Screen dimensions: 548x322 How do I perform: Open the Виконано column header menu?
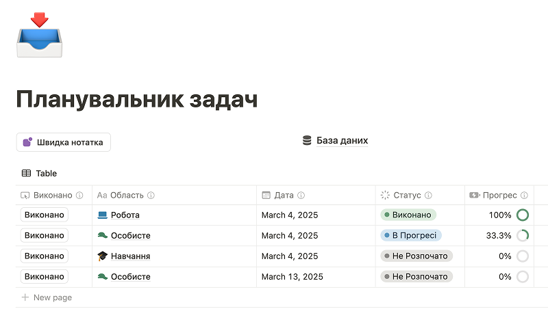(x=54, y=195)
